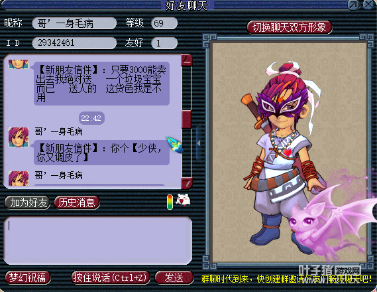Collapse the character panel with side arrow
The height and width of the screenshot is (292, 377).
199,143
